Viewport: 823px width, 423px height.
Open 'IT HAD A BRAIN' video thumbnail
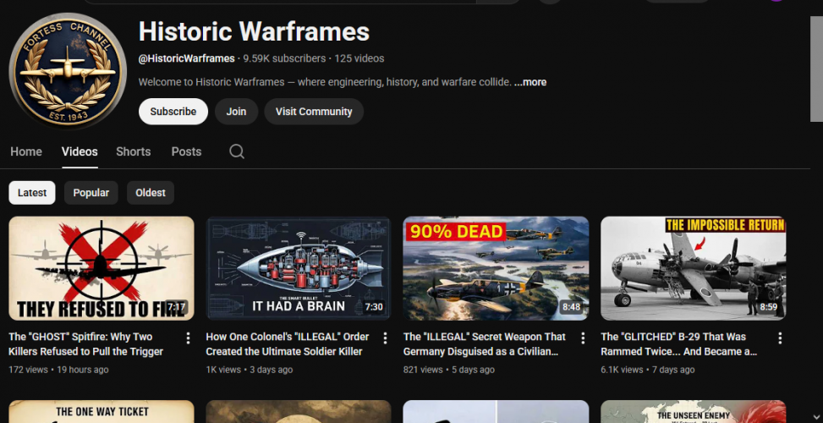click(x=299, y=268)
